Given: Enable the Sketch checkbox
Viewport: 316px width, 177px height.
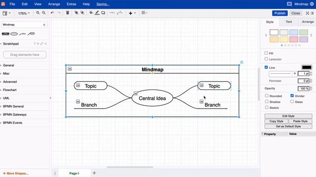Looking at the screenshot, I should coord(267,107).
